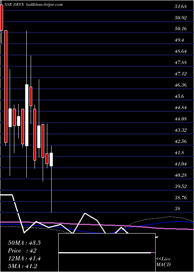The width and height of the screenshot is (194, 272).
Task: Click the 41.8 price axis label
Action: pyautogui.click(x=179, y=153)
